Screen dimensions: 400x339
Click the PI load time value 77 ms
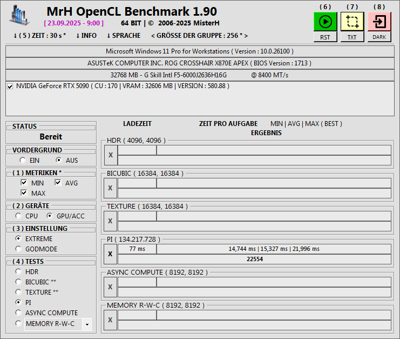tap(137, 249)
